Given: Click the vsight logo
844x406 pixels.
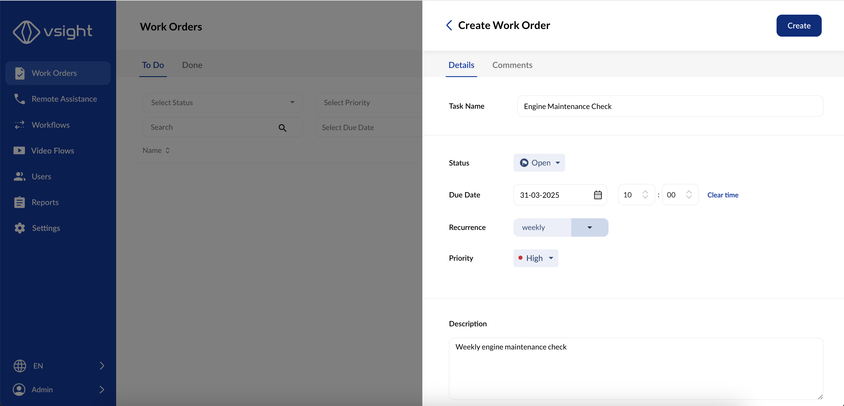Looking at the screenshot, I should tap(52, 32).
